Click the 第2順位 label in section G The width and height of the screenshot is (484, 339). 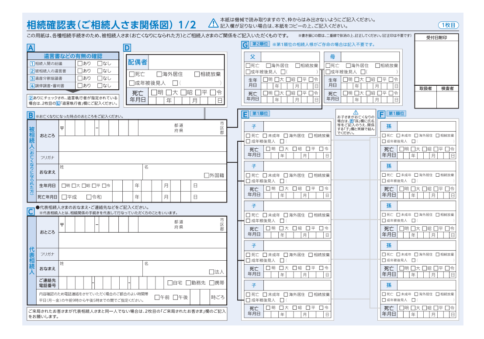point(260,44)
